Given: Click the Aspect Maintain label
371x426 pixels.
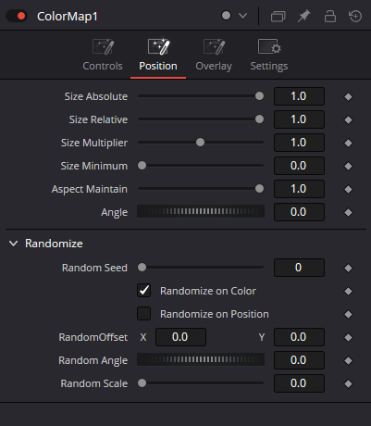Looking at the screenshot, I should pos(90,189).
